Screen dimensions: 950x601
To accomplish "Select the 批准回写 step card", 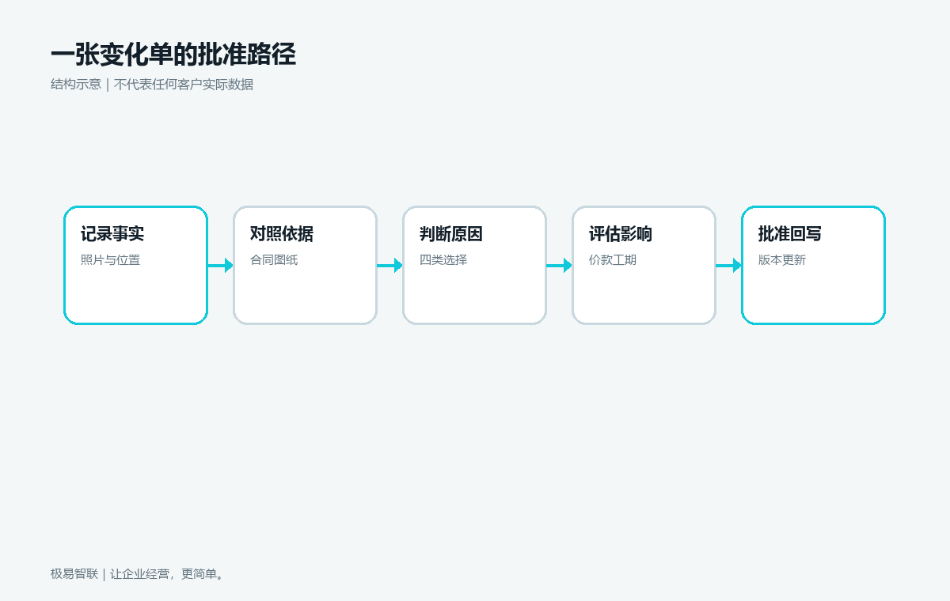I will coord(813,266).
